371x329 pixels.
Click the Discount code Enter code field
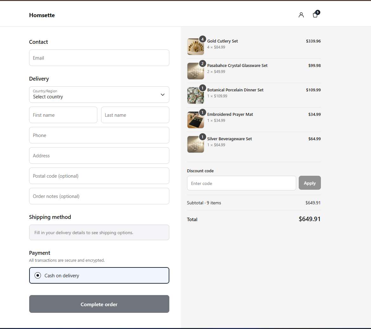pos(241,183)
